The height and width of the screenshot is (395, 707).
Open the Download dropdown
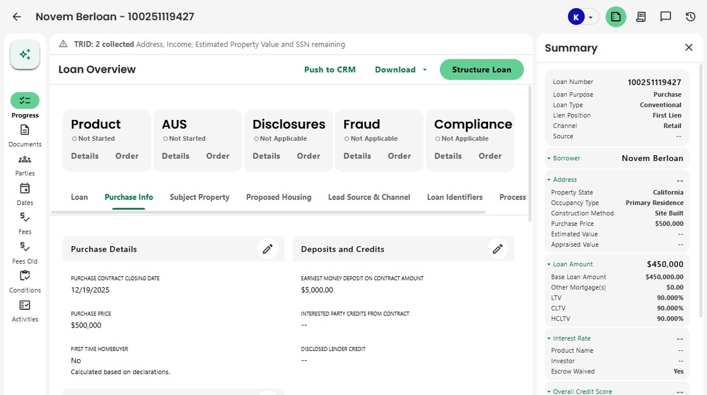pyautogui.click(x=401, y=69)
